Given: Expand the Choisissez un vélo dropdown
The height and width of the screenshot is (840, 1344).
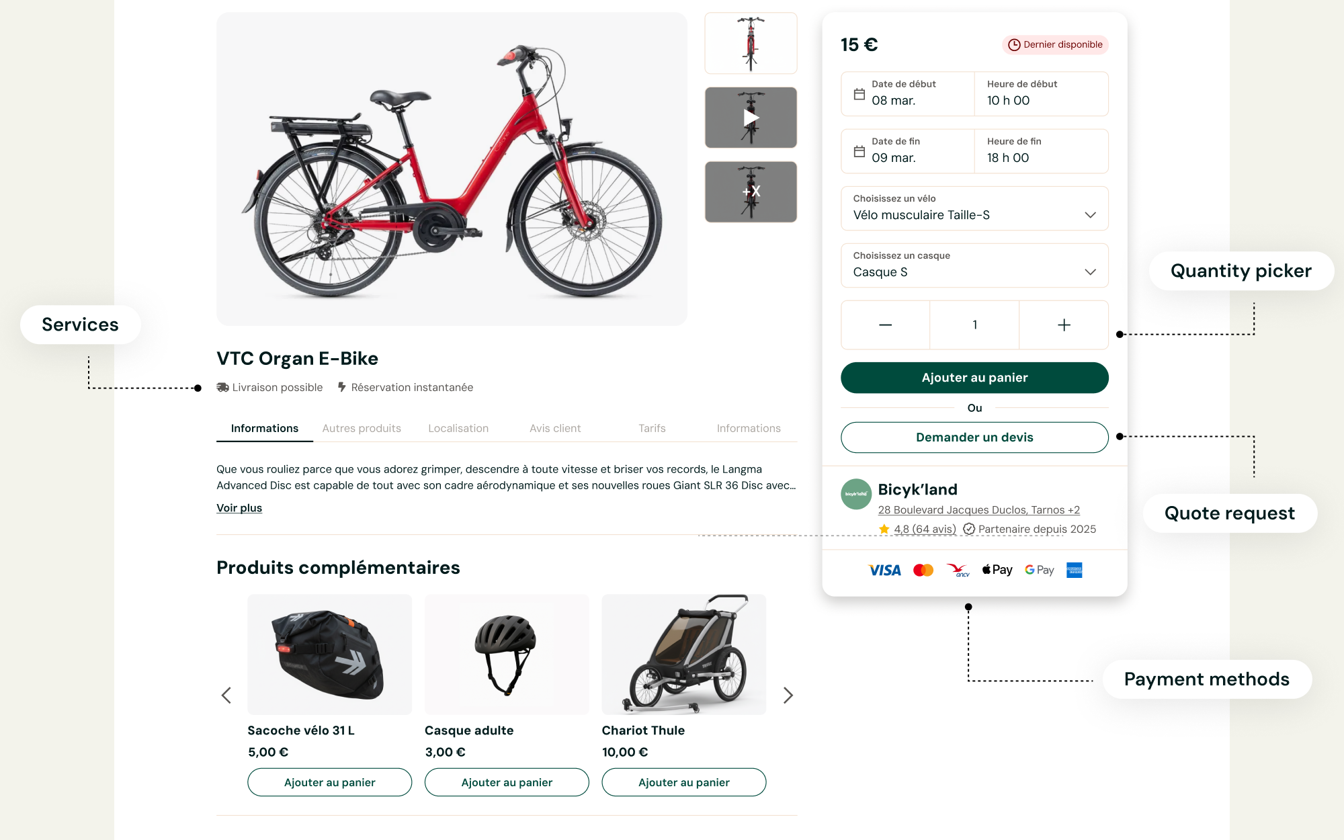Looking at the screenshot, I should 974,208.
